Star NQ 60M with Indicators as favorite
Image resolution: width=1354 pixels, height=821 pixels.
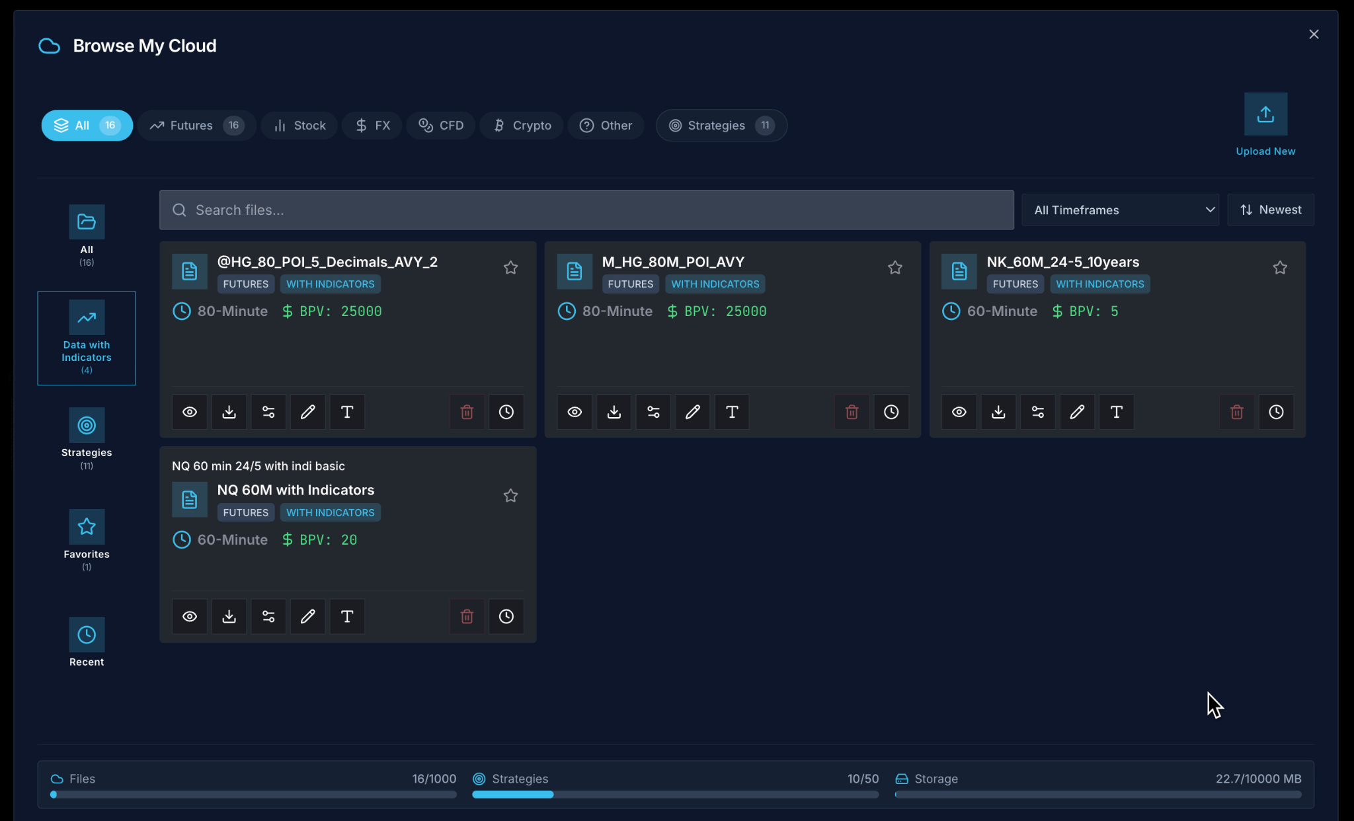click(x=510, y=496)
